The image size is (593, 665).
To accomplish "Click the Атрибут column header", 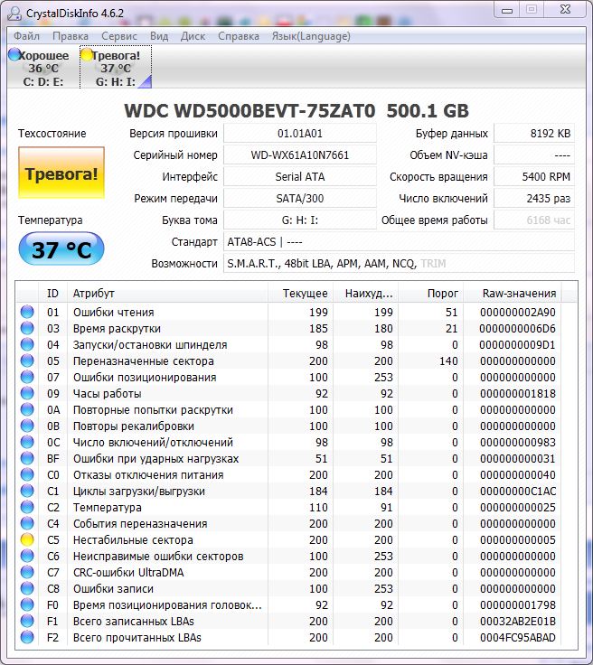I will pos(167,293).
